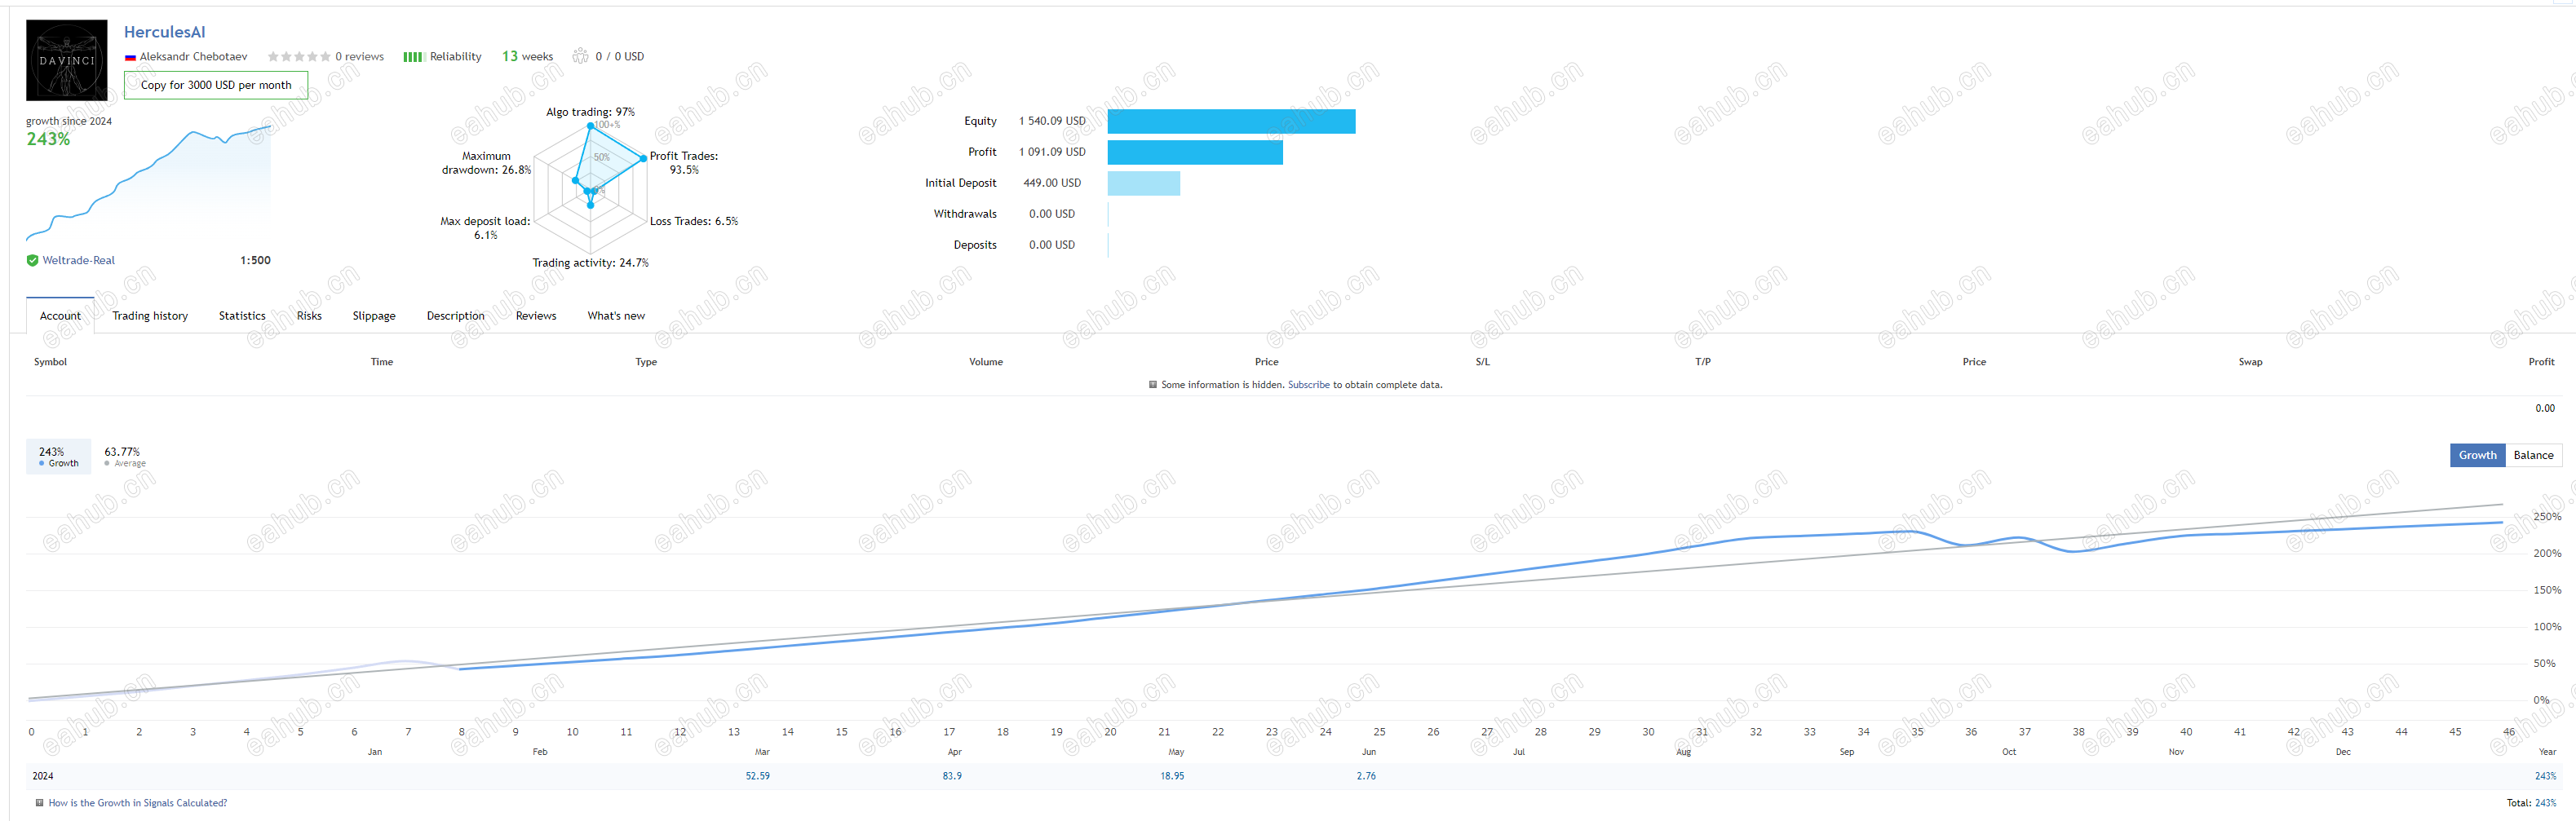Switch chart to Growth view

click(x=2477, y=455)
